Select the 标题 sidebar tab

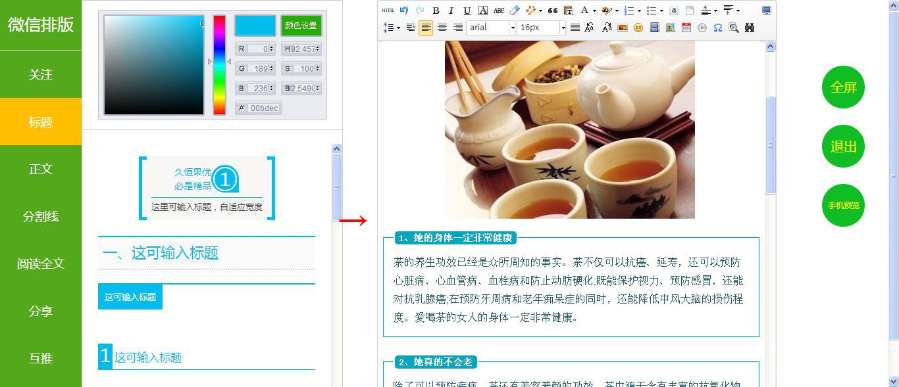41,121
